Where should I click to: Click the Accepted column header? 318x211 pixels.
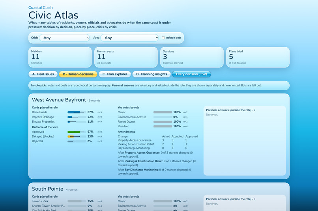pos(178,136)
